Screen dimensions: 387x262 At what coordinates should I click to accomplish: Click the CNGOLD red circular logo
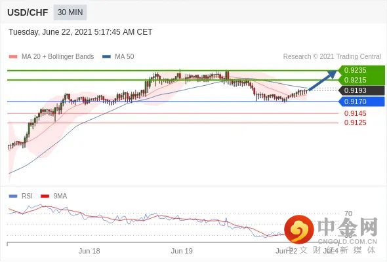point(299,229)
